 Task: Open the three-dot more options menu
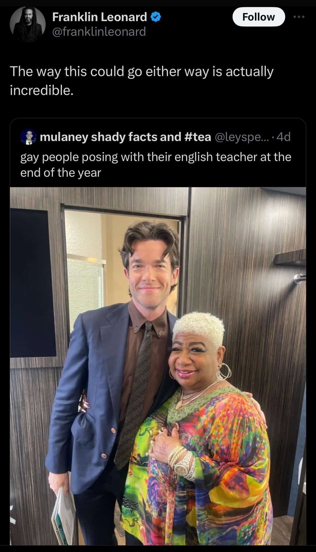pos(299,17)
